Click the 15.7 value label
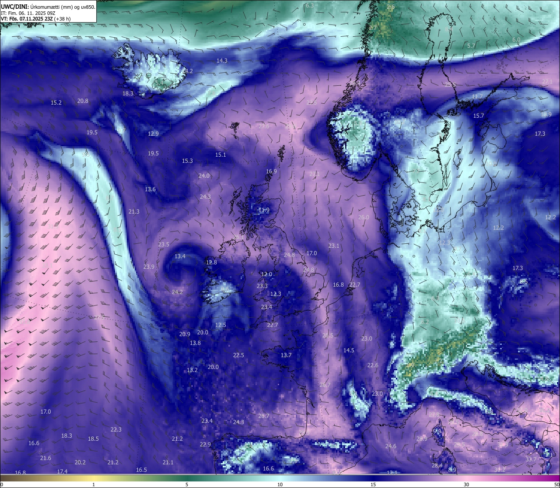 (479, 116)
